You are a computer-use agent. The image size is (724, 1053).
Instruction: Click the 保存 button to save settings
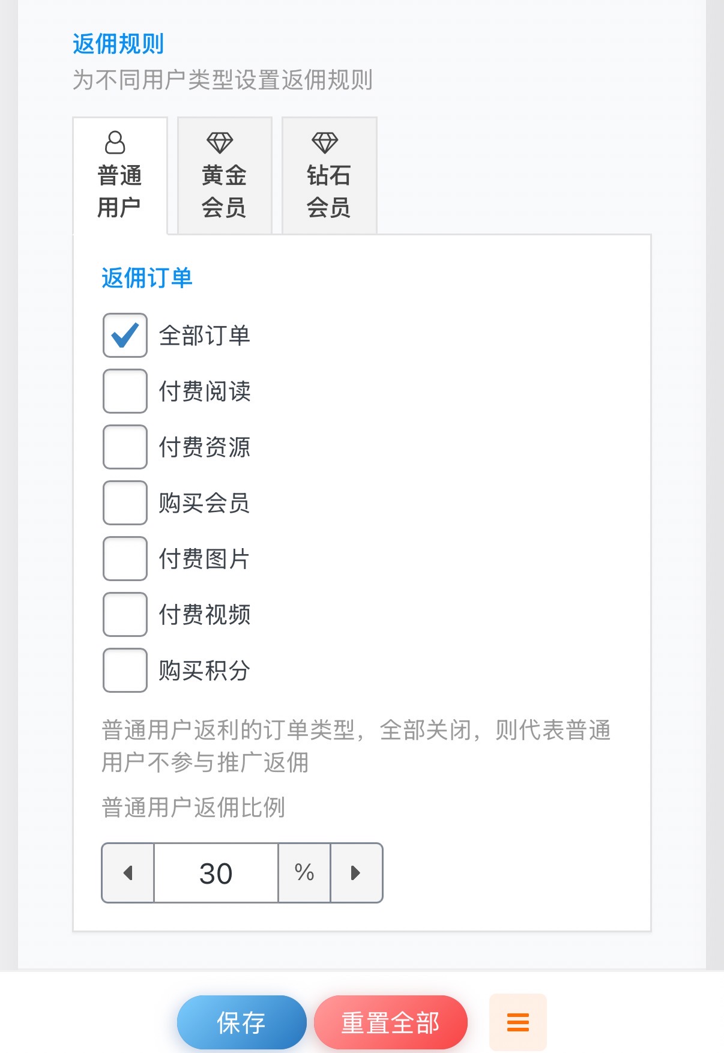[241, 1021]
